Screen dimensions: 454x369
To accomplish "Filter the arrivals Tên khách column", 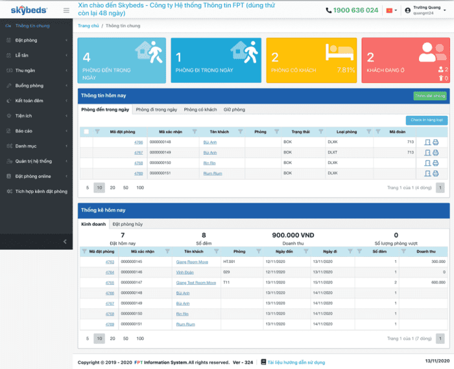I will (241, 132).
